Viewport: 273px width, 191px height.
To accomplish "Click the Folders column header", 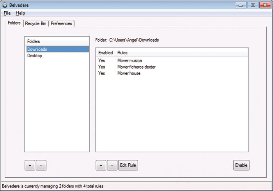I will (57, 41).
